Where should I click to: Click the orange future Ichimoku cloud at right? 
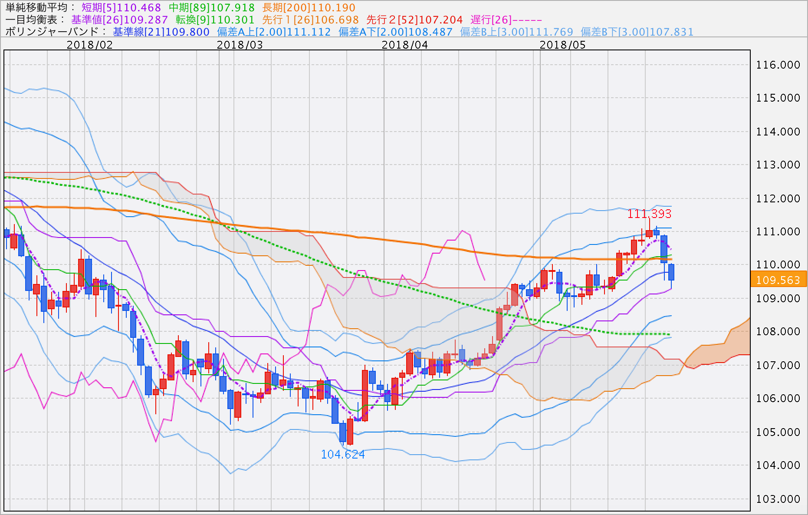[720, 353]
